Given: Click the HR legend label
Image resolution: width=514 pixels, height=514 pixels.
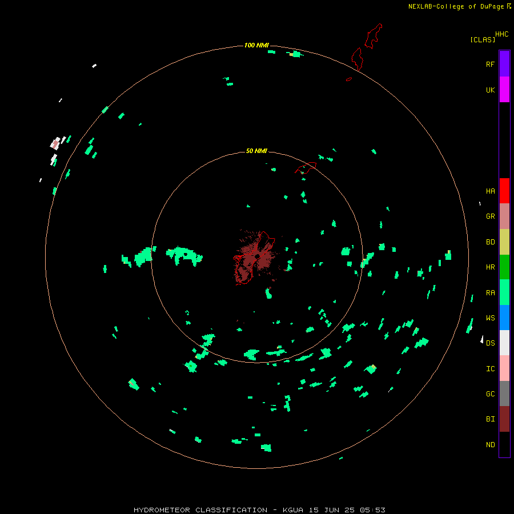Looking at the screenshot, I should (x=490, y=267).
